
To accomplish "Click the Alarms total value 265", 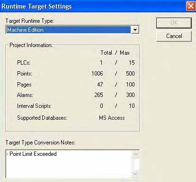I will 98,95.
